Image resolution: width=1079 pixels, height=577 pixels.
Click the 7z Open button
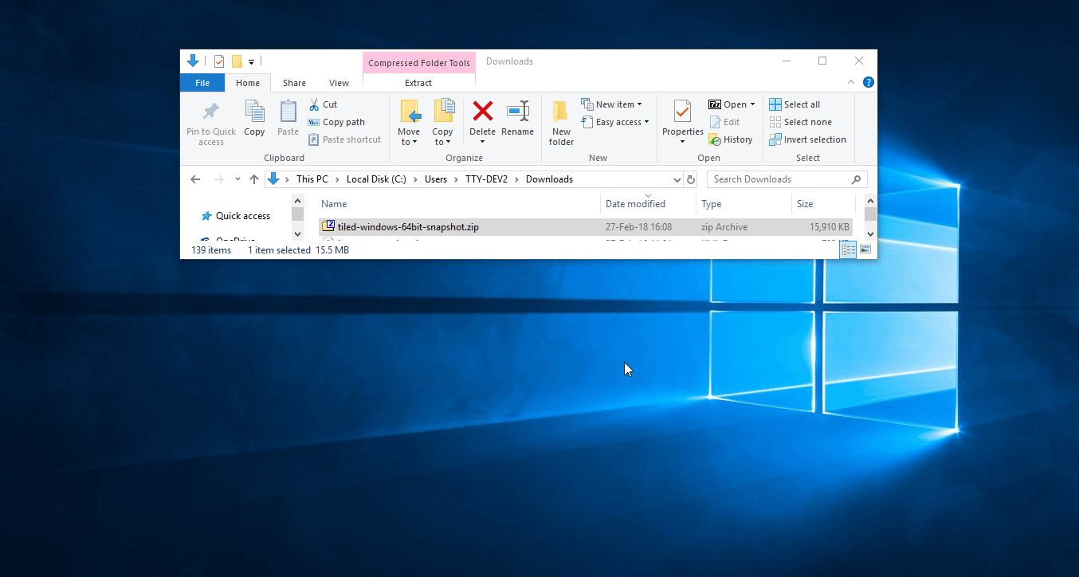point(726,104)
